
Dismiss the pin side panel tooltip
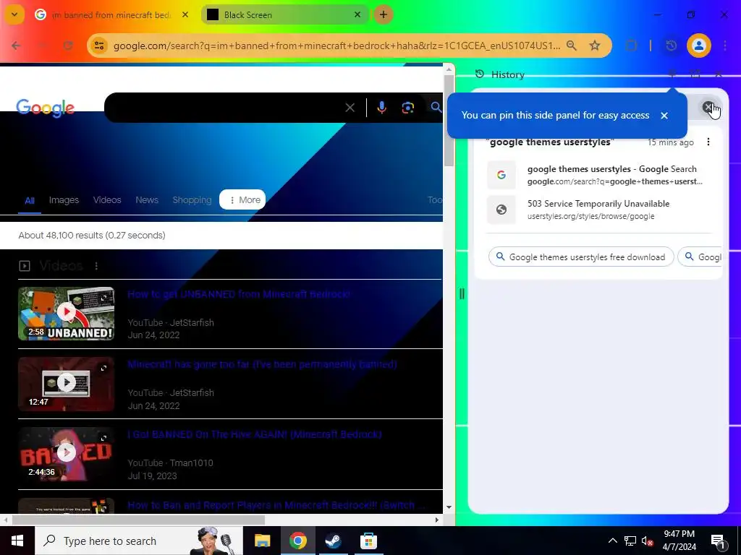pos(664,116)
